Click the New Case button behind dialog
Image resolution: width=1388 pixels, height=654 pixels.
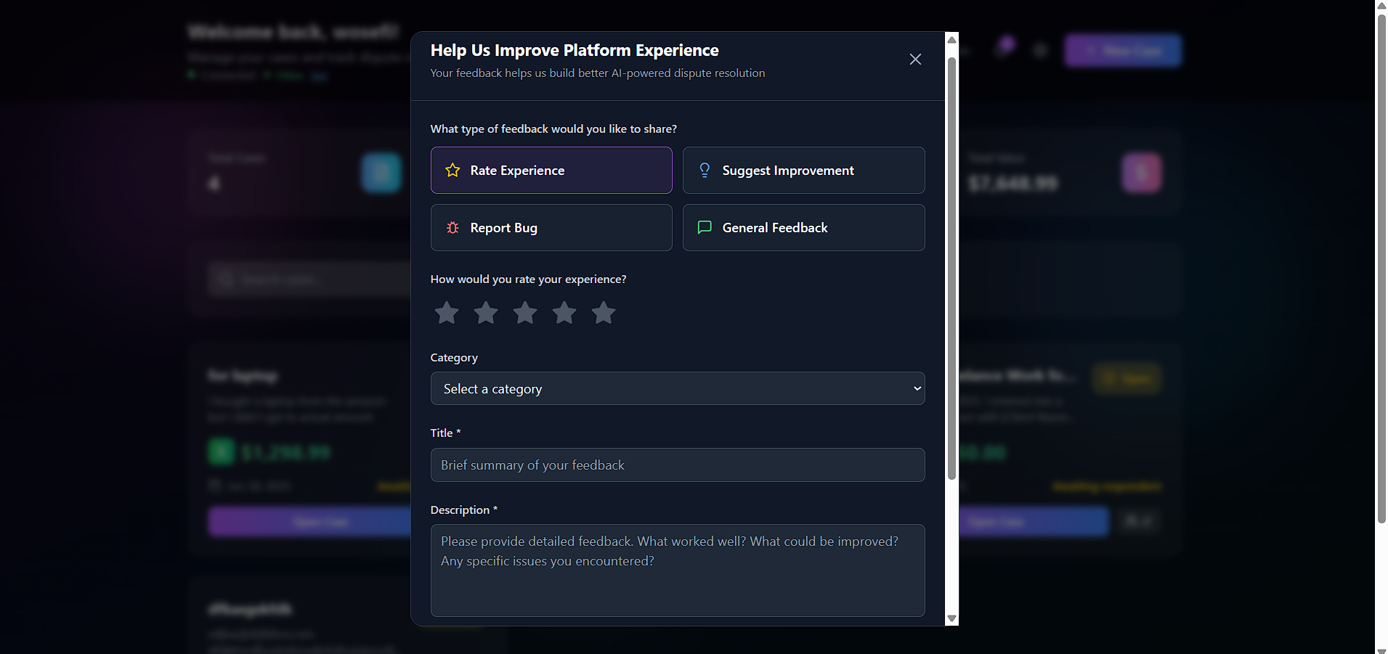pos(1123,51)
